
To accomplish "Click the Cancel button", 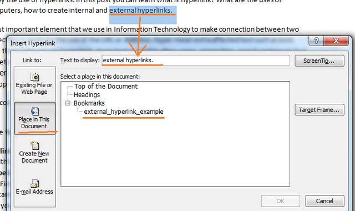I will (x=324, y=201).
